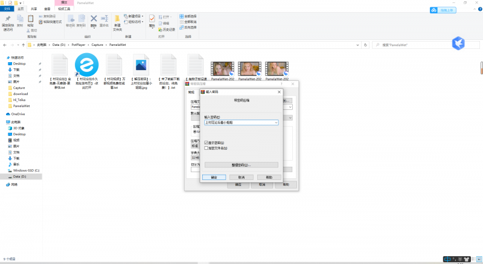
Task: Open the 查看 View ribbon tab
Action: 46,9
